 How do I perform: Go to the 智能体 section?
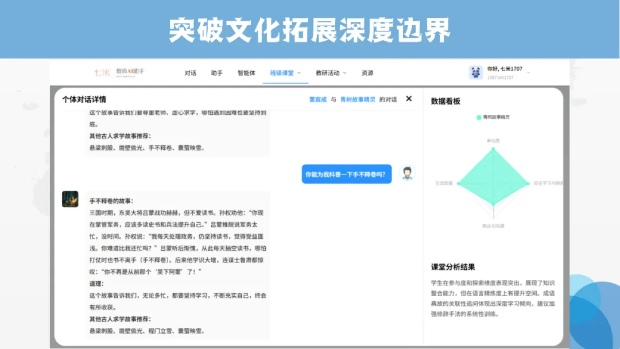point(246,73)
